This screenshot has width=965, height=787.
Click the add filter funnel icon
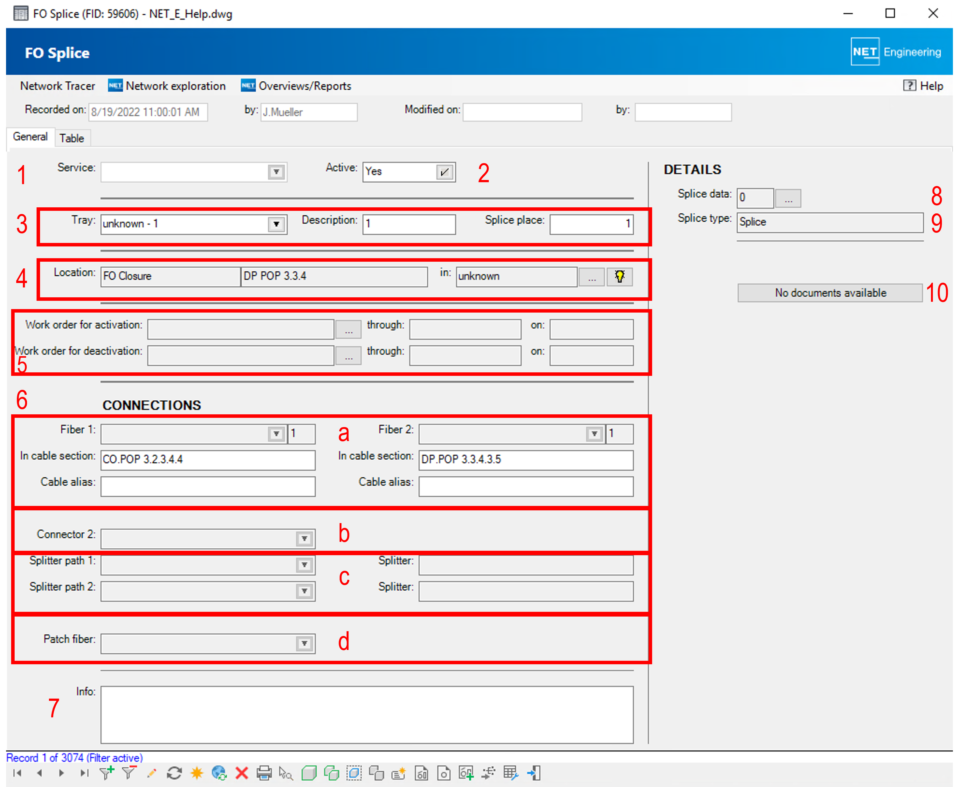107,773
